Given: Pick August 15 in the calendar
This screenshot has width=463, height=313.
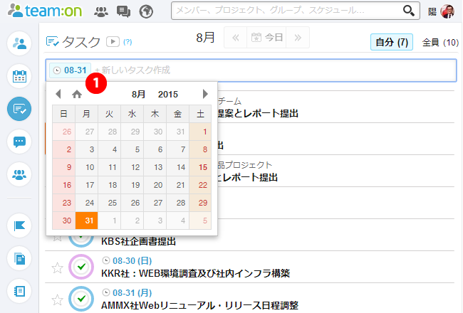Looking at the screenshot, I should [200, 167].
